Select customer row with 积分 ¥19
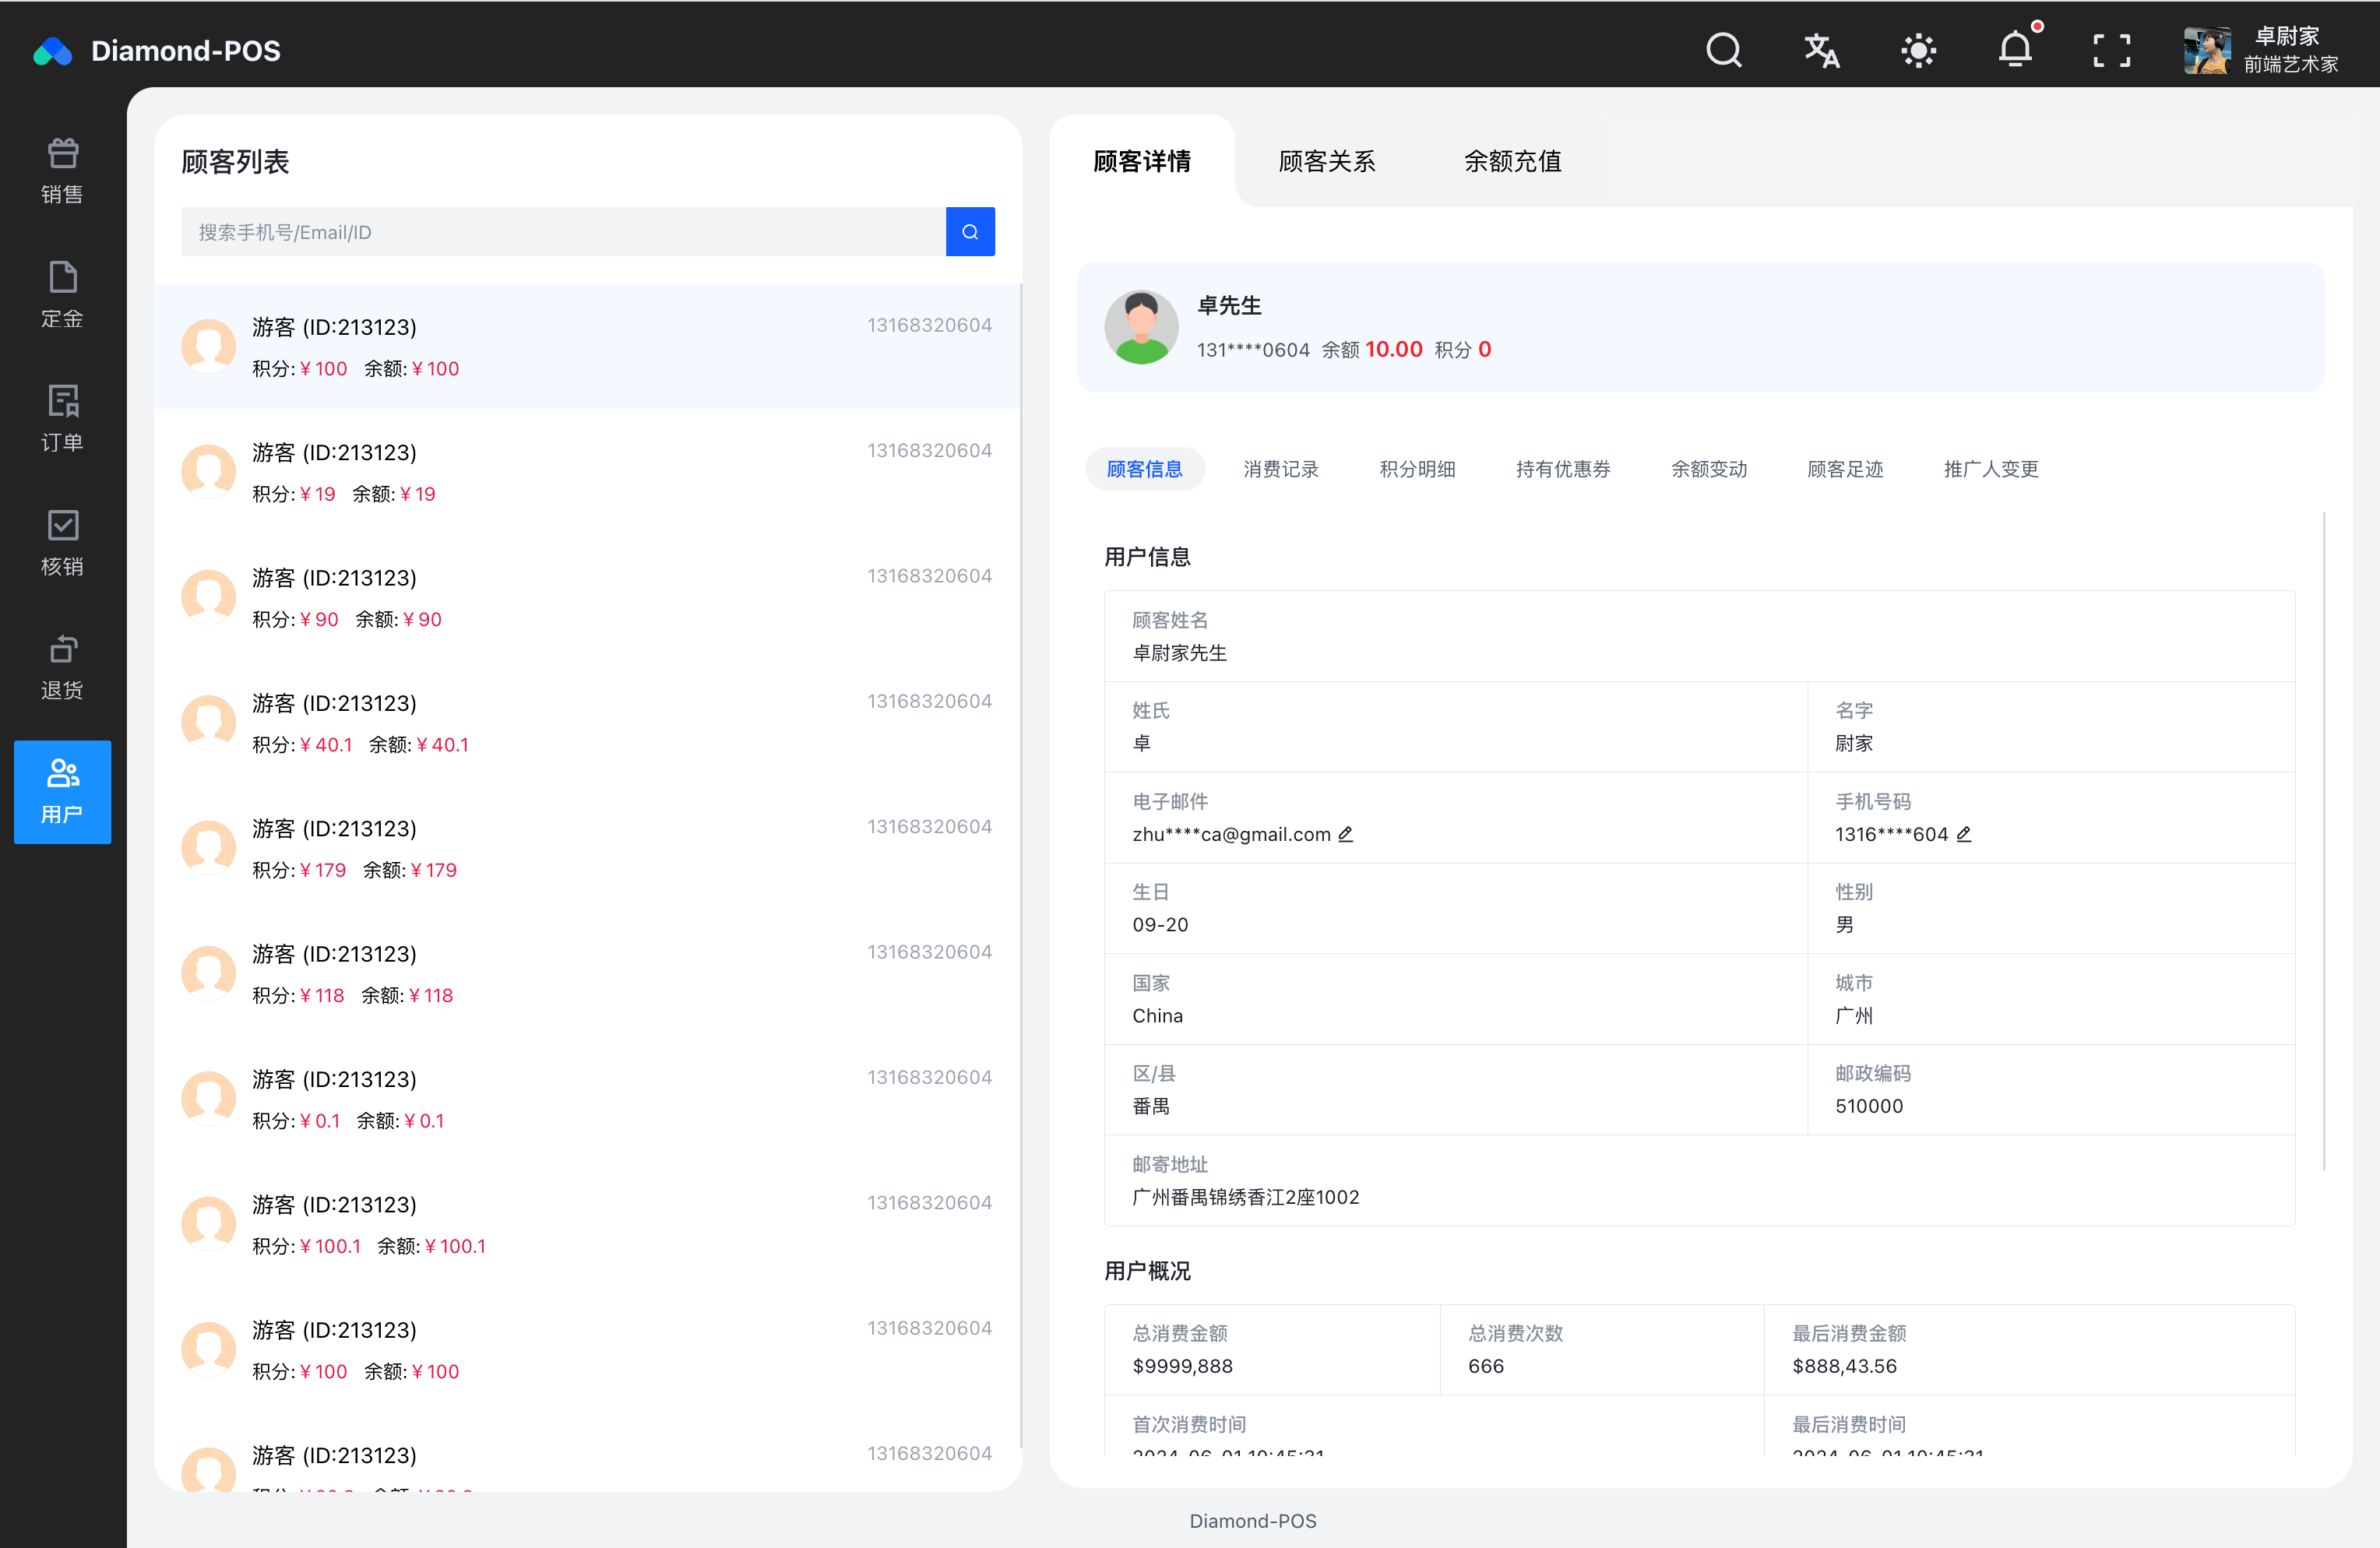The width and height of the screenshot is (2380, 1548). (x=587, y=471)
